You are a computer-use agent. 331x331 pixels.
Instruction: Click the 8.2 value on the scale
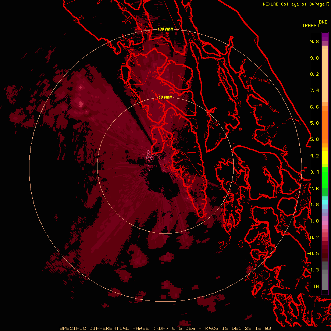point(314,74)
